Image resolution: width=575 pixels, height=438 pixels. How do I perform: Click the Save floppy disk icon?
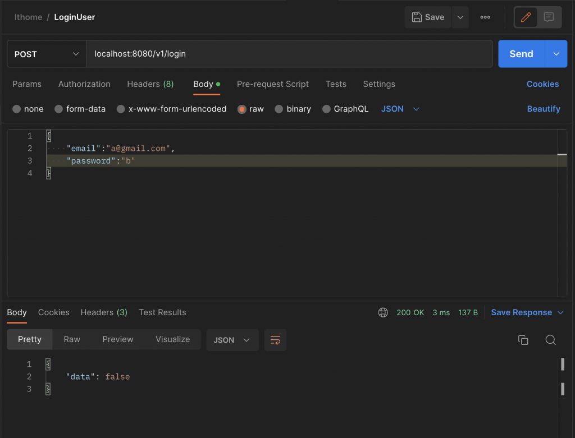click(417, 17)
